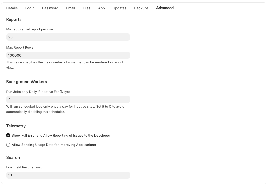Open the Email settings tab

(x=70, y=8)
